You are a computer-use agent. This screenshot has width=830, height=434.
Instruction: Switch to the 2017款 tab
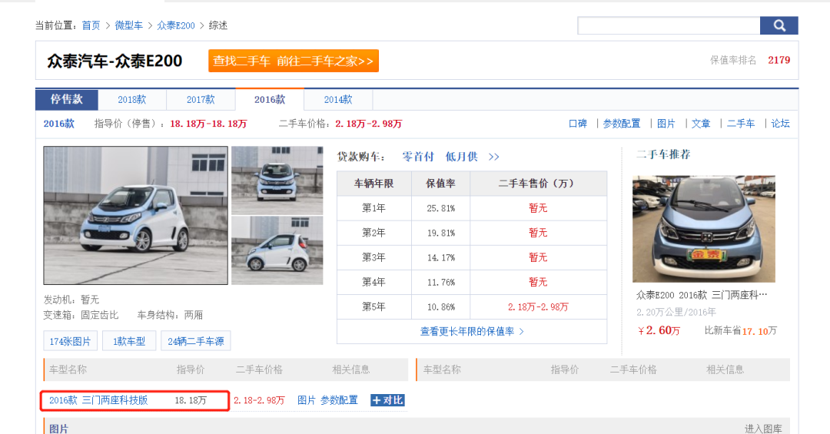pyautogui.click(x=201, y=100)
